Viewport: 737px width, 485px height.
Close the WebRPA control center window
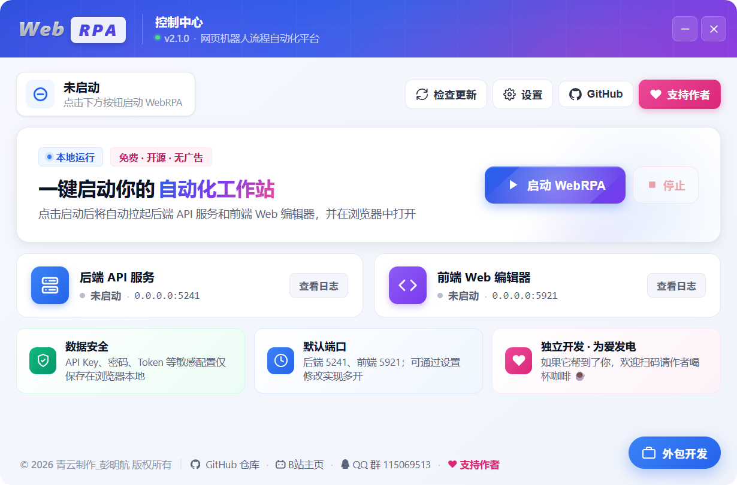pos(714,29)
